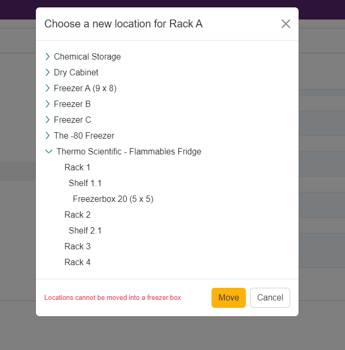Pick Shelf 2.1 as location
The image size is (345, 350).
[85, 230]
